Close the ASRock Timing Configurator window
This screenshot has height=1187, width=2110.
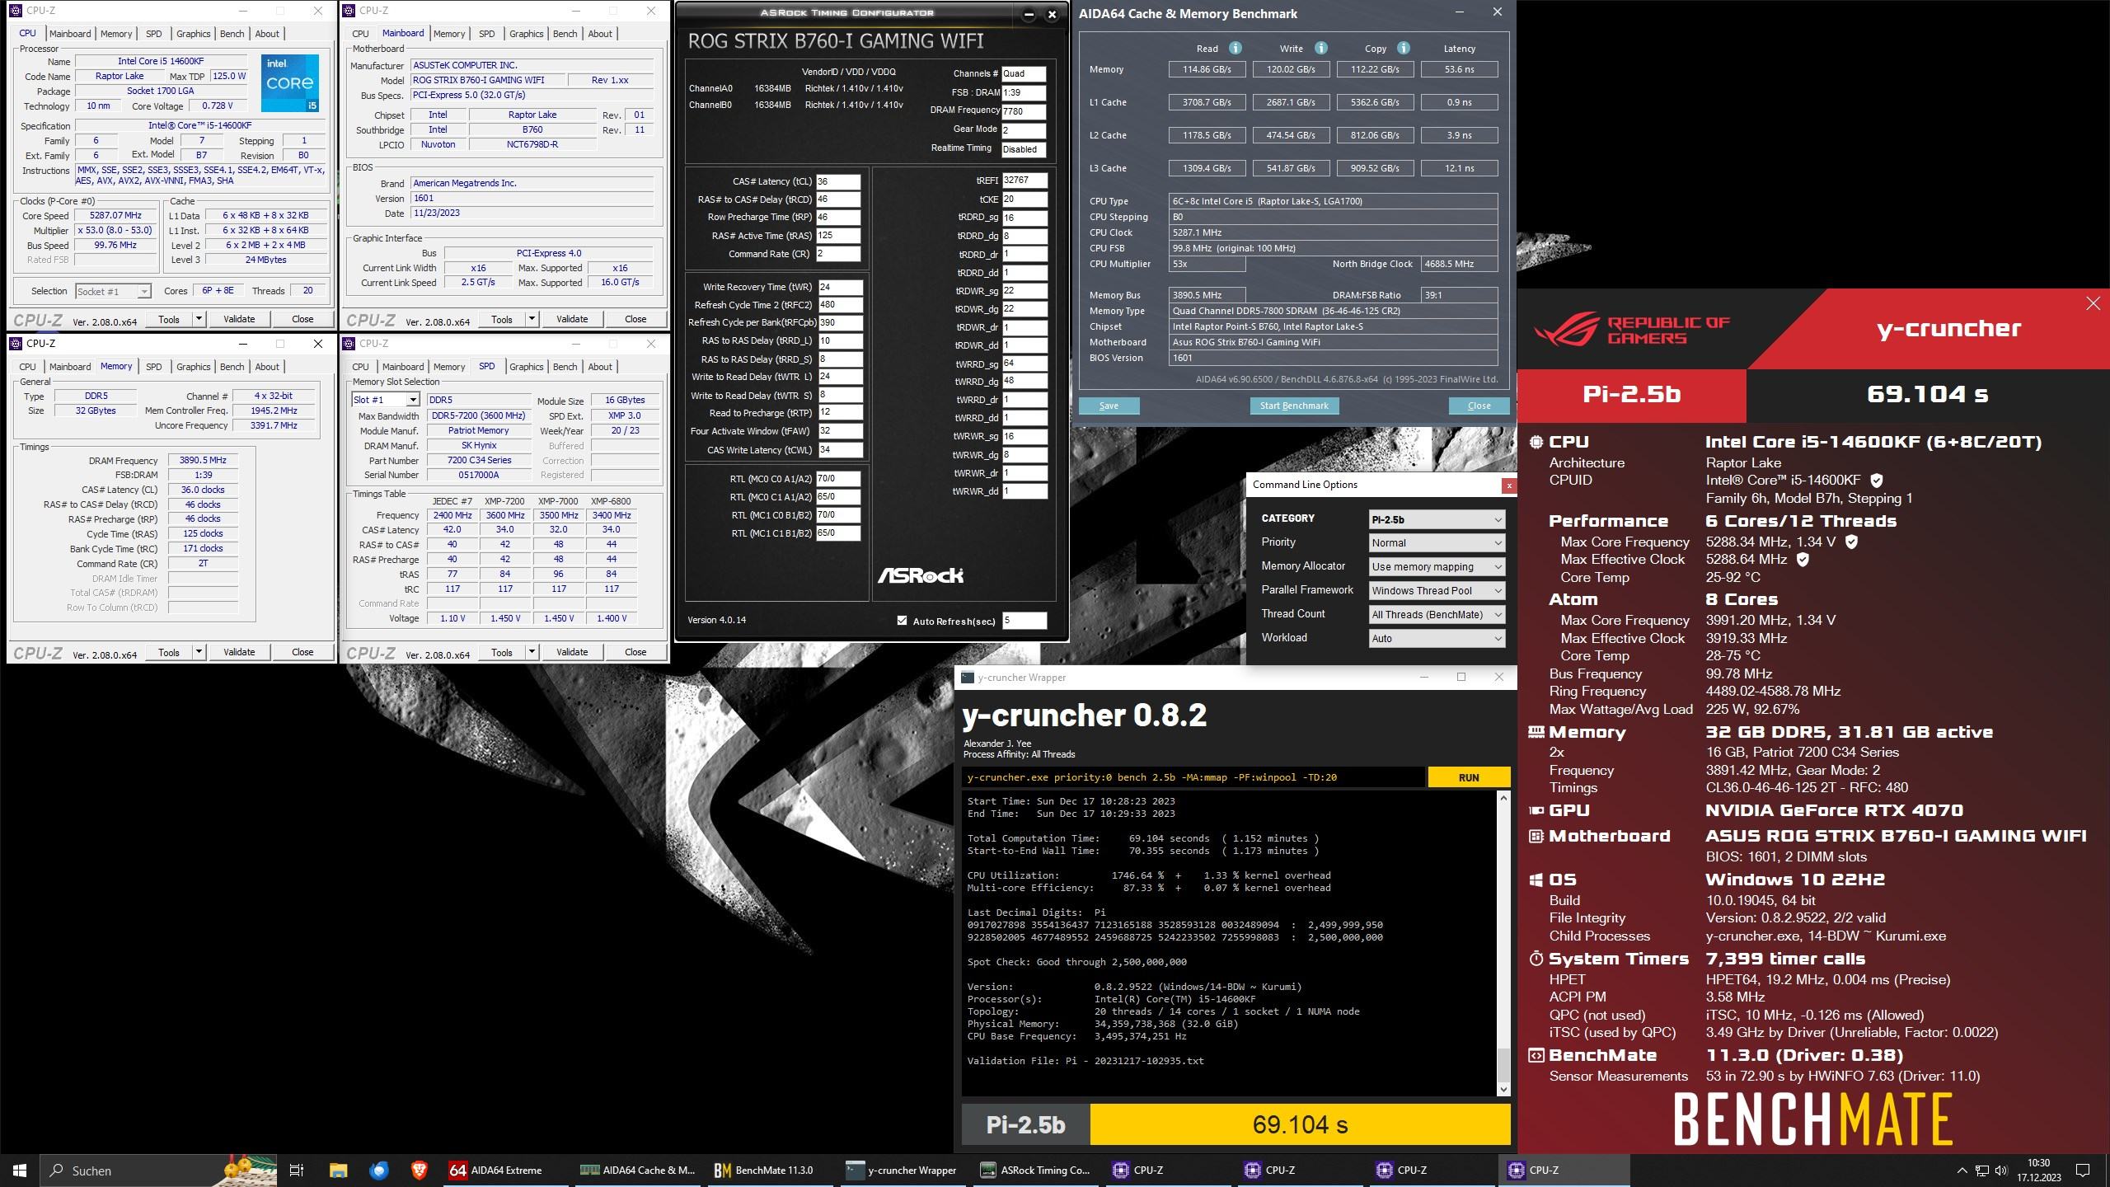pyautogui.click(x=1052, y=14)
